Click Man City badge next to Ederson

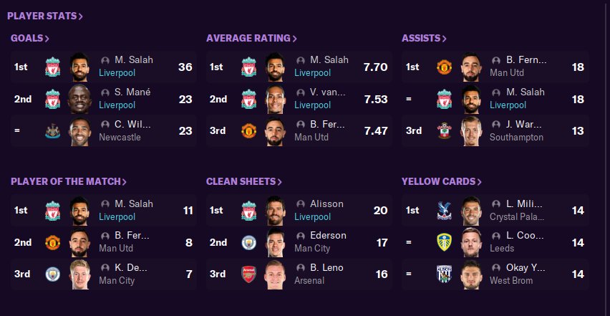pos(248,242)
